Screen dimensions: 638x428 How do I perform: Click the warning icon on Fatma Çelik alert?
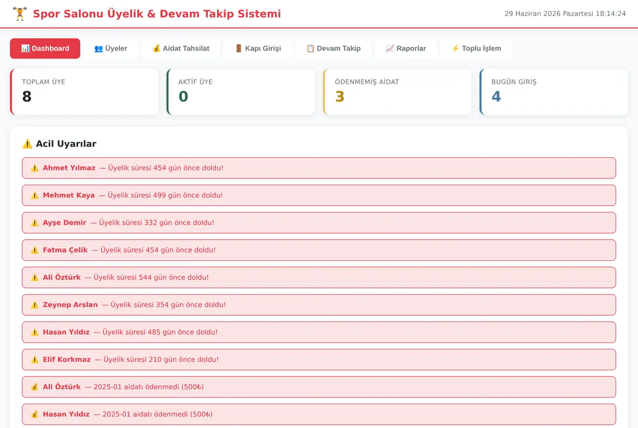point(35,250)
